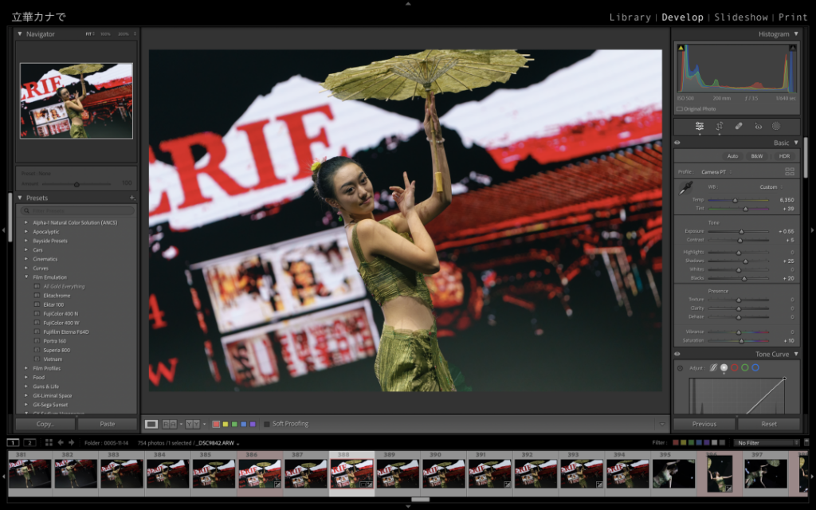This screenshot has width=816, height=510.
Task: Click the Paste settings button
Action: click(x=108, y=424)
